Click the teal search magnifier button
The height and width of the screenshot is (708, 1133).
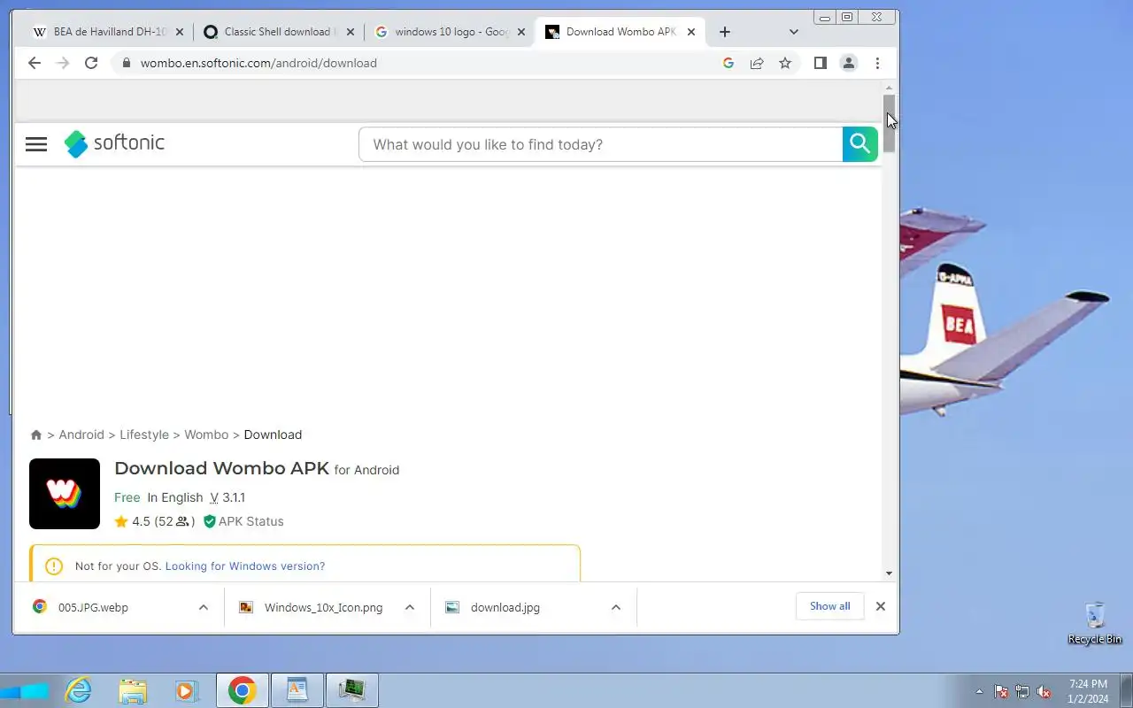click(x=859, y=144)
